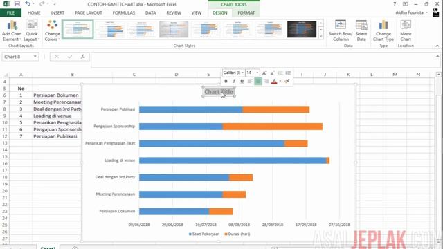Open the FILE tab
The height and width of the screenshot is (249, 443).
10,12
